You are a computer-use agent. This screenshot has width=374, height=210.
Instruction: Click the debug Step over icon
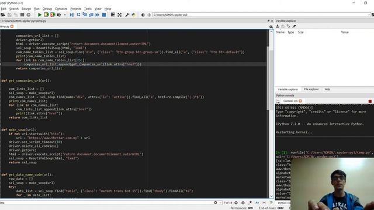78,15
